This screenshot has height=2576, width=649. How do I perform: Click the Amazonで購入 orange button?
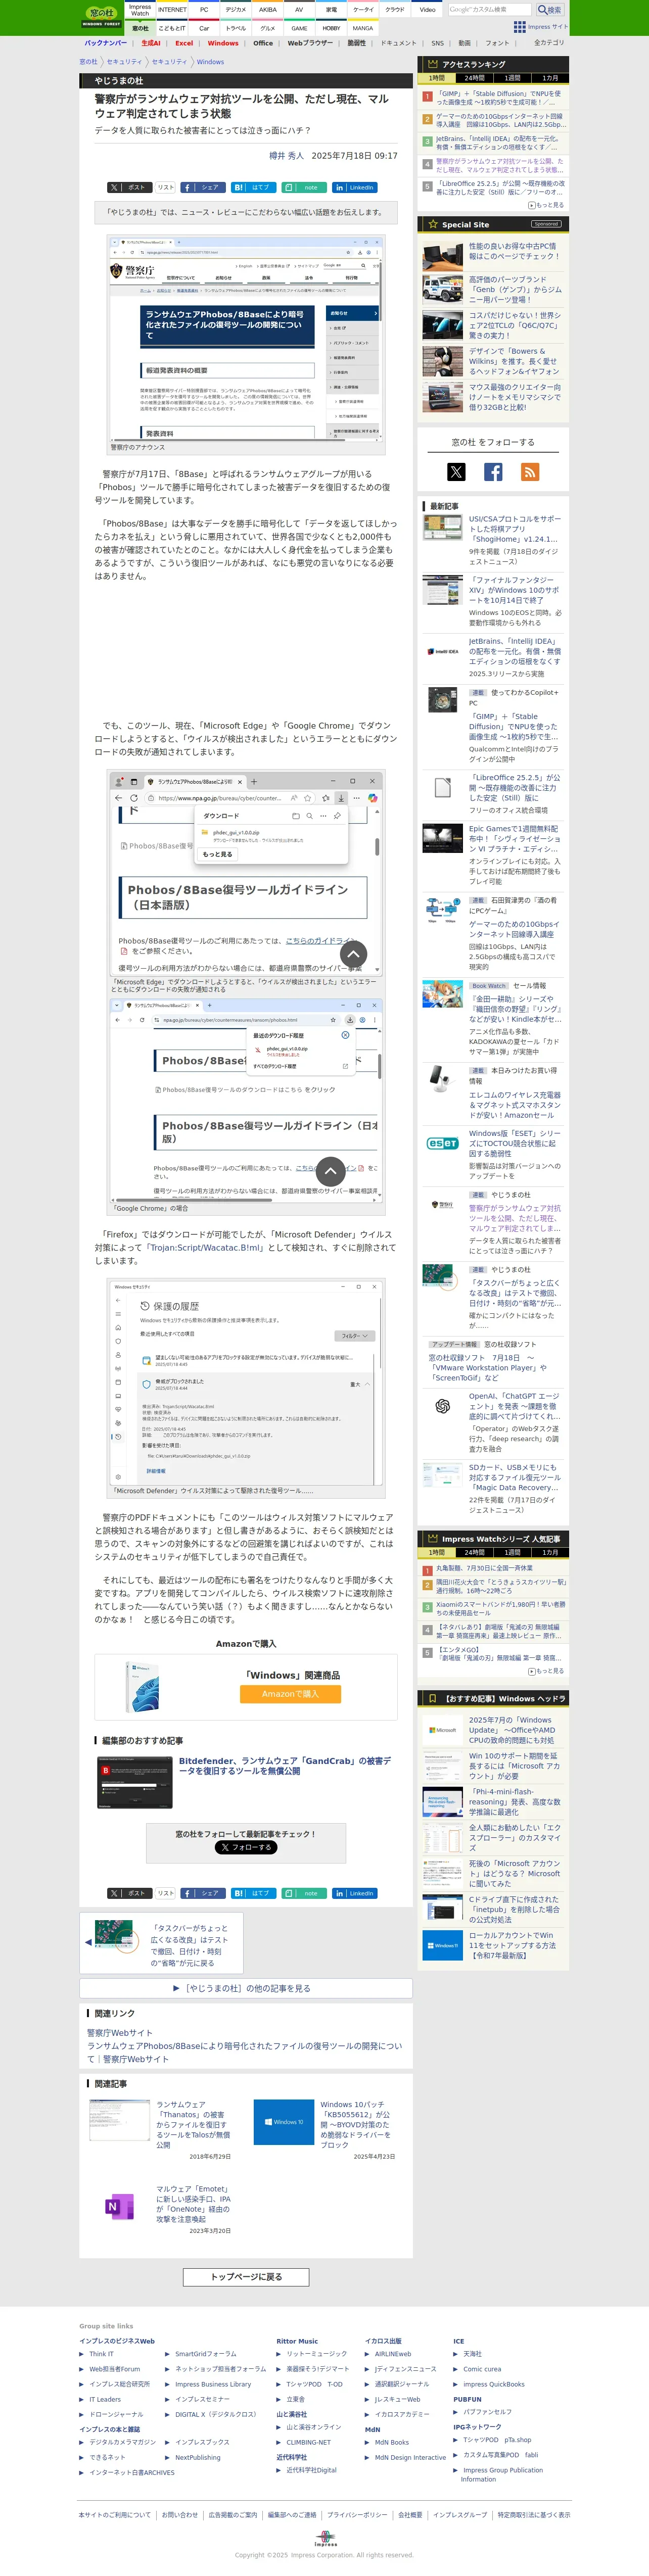click(x=290, y=1694)
